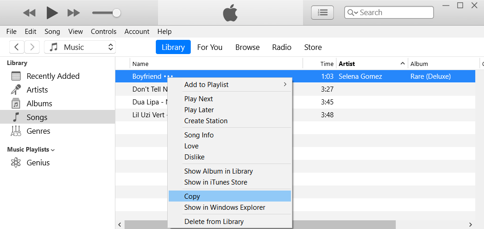Screen dimensions: 484x229
Task: Click the three dots beside Boyfriend
Action: click(x=169, y=76)
